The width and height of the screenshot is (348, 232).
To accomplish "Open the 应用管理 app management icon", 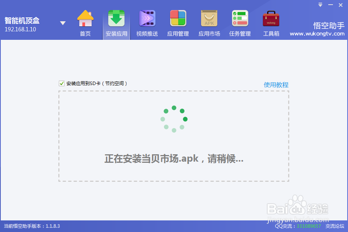I will coord(178,23).
